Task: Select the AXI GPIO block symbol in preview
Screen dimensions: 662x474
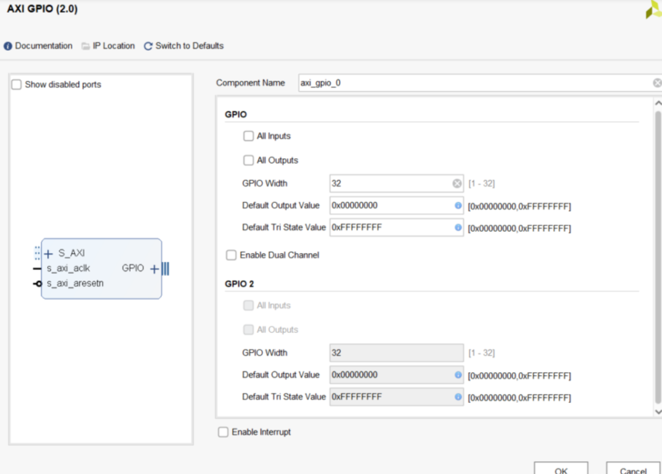Action: pyautogui.click(x=101, y=269)
